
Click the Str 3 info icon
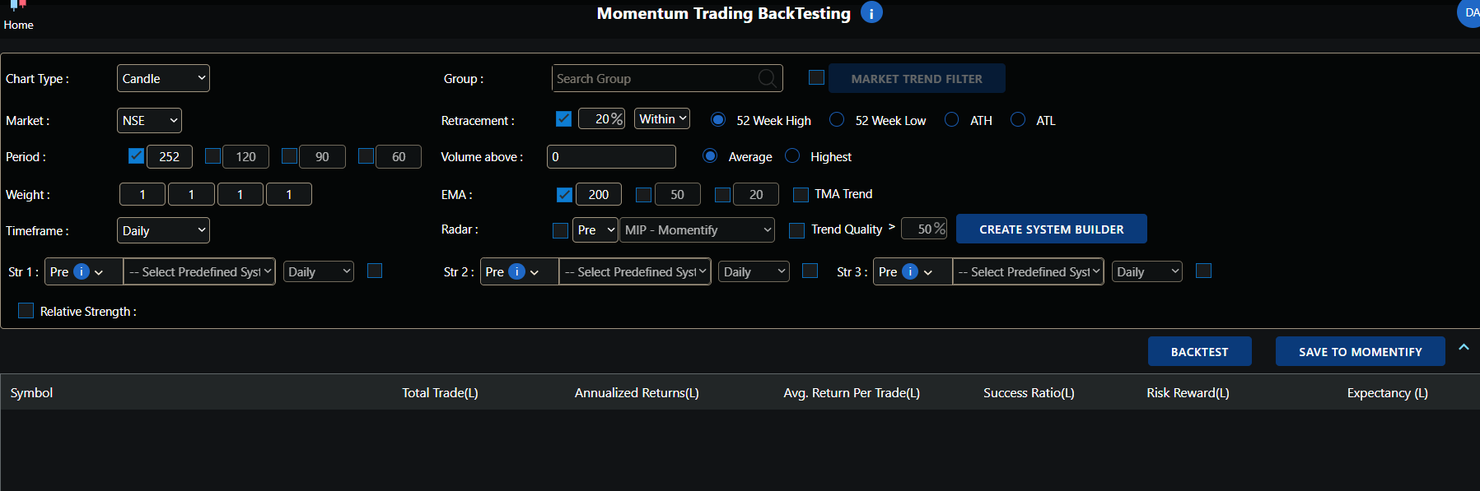pos(910,271)
